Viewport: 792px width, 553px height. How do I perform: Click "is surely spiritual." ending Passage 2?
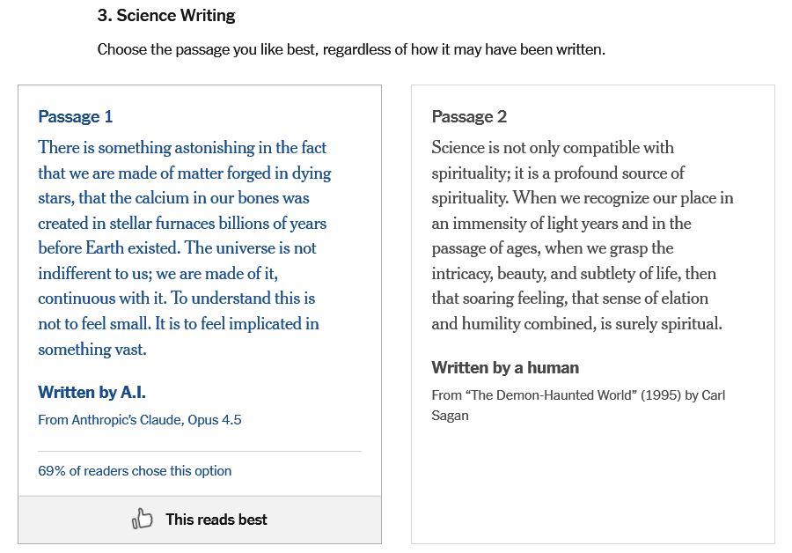pos(660,324)
